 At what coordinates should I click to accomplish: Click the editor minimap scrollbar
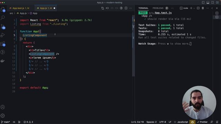pos(133,46)
